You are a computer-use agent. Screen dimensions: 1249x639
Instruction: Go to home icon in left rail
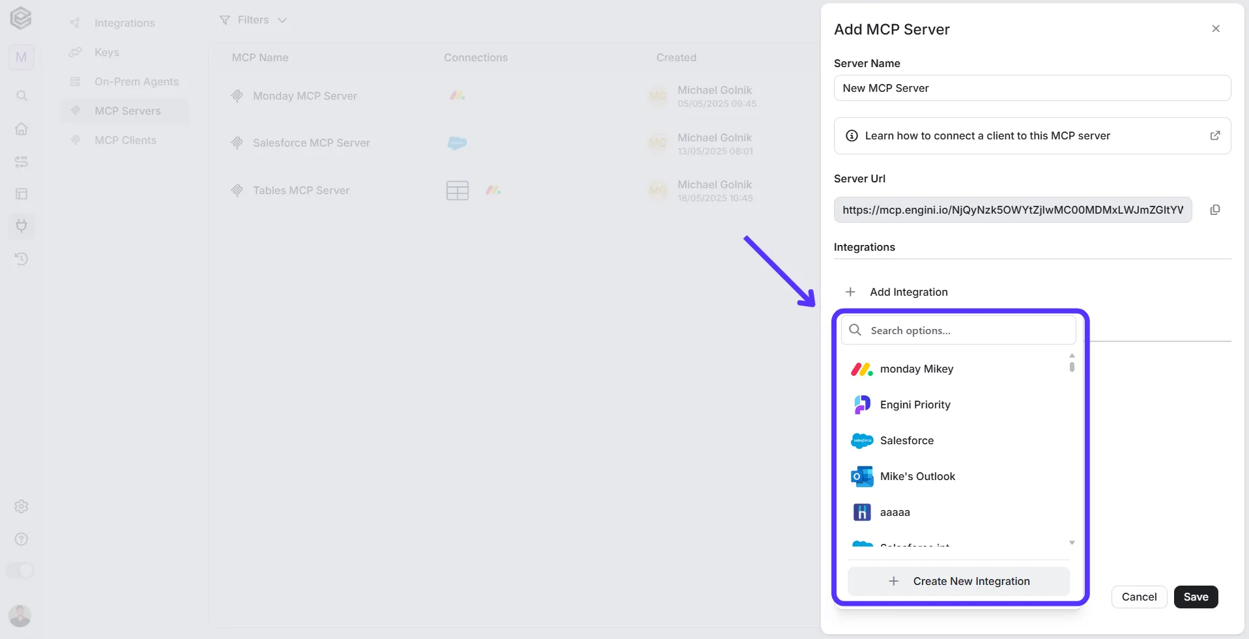point(22,128)
